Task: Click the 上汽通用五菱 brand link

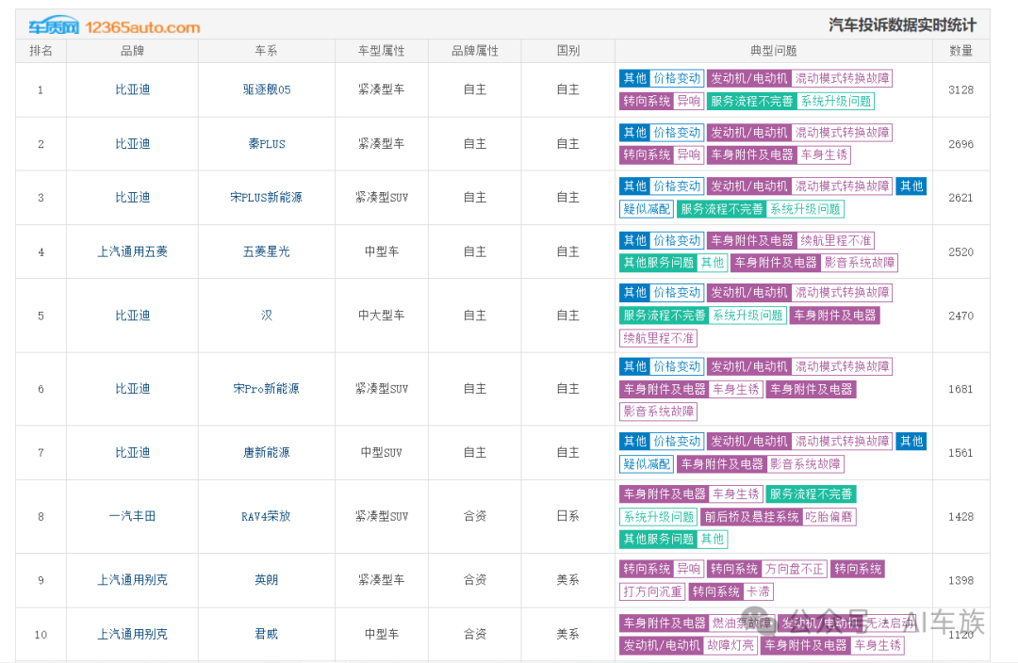Action: (133, 251)
